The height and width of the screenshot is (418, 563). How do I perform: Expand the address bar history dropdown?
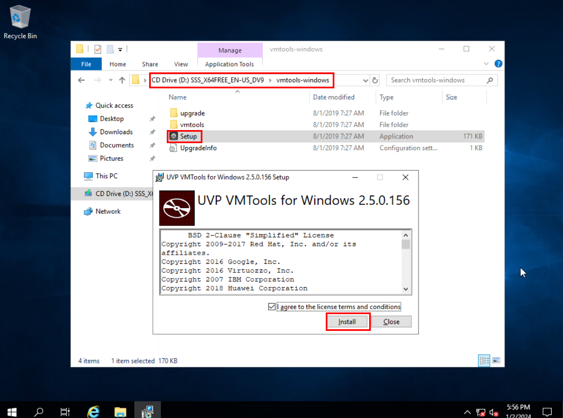(365, 81)
